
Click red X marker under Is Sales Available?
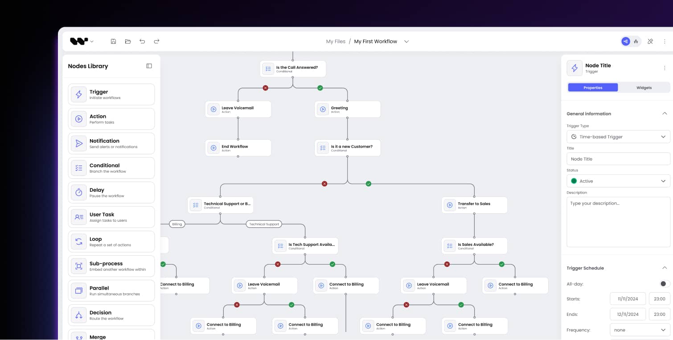point(447,264)
